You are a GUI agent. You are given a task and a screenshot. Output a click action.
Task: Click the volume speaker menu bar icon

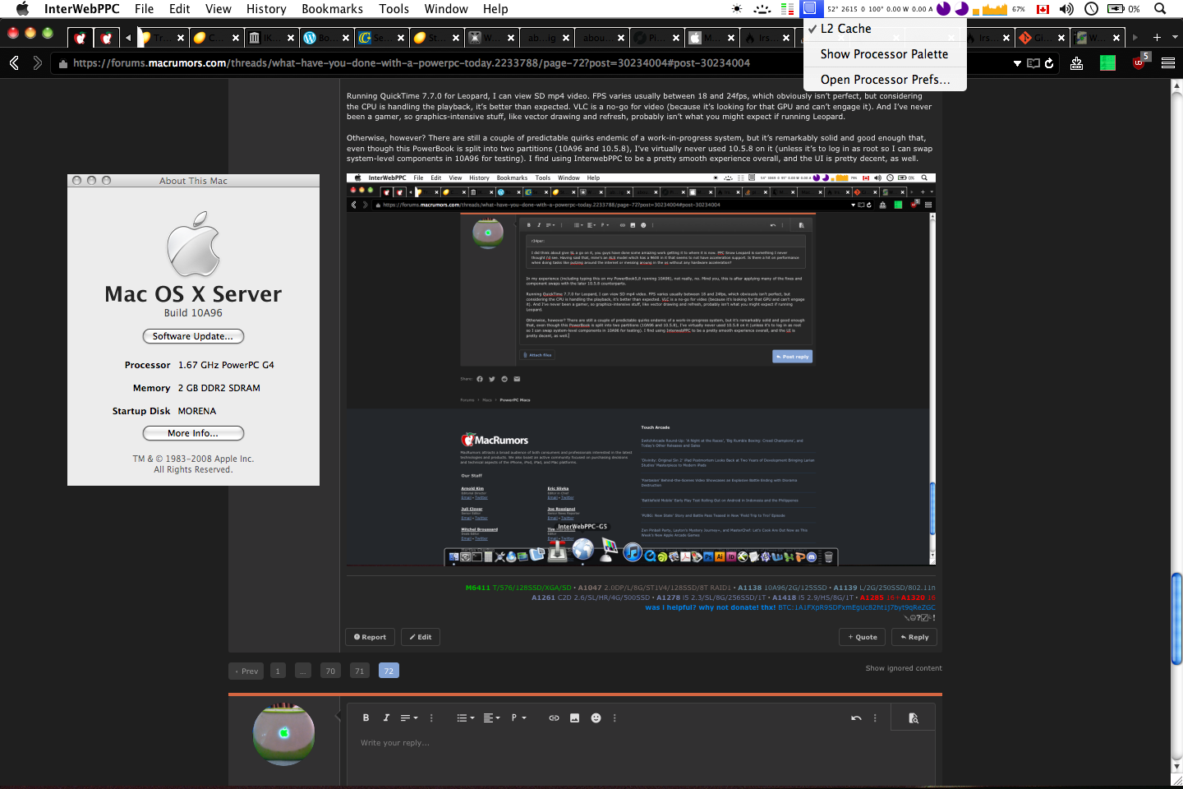pos(1066,8)
